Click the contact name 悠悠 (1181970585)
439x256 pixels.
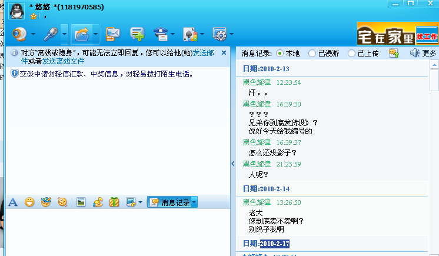[x=66, y=7]
